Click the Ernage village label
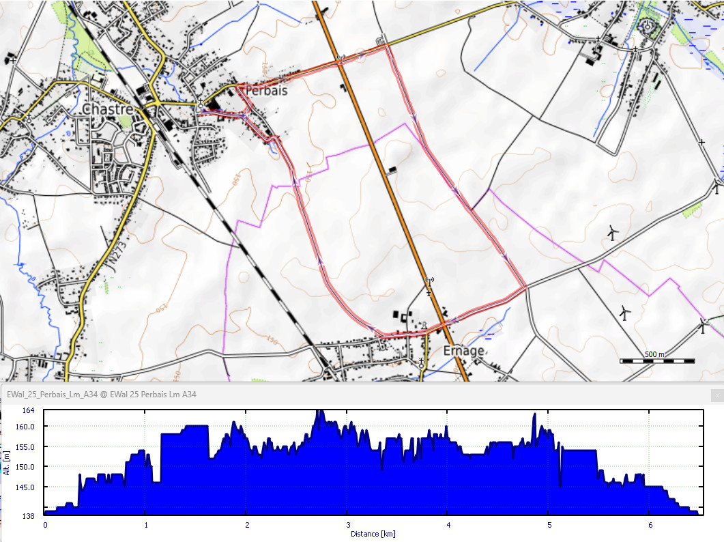 pos(463,351)
